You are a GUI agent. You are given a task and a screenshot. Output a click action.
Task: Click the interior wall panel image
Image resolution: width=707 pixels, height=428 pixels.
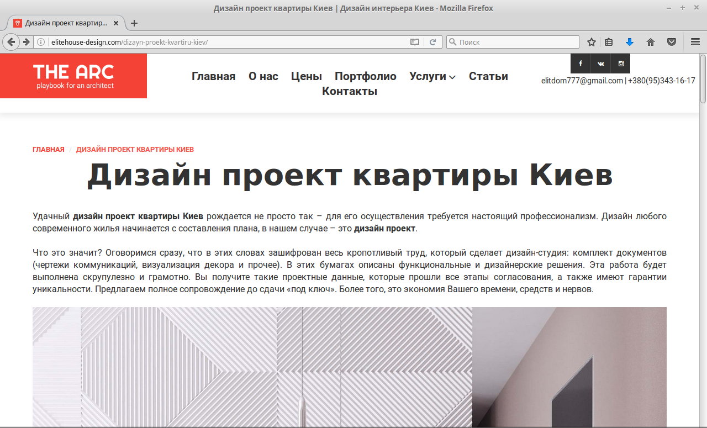[350, 367]
